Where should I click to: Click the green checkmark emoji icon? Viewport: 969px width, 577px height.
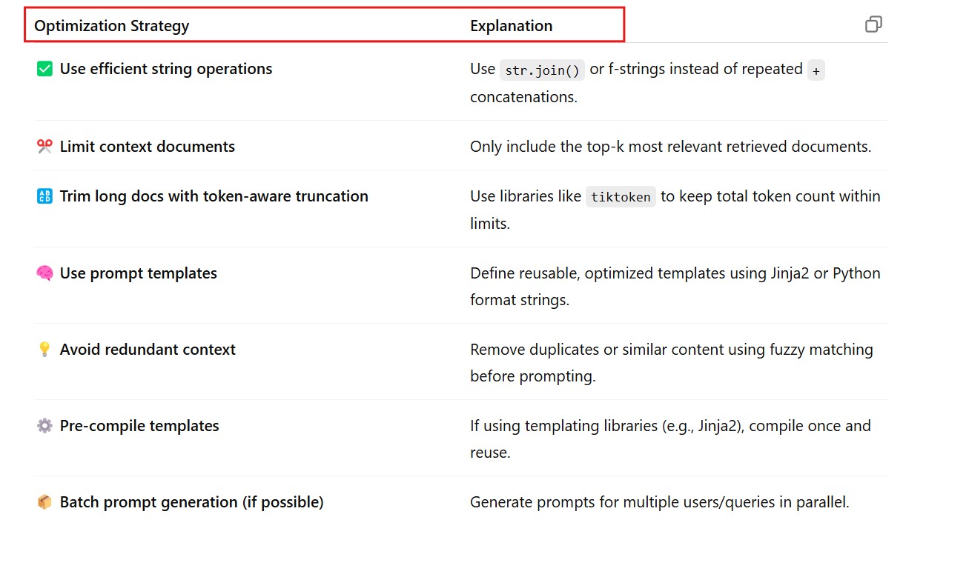tap(44, 69)
